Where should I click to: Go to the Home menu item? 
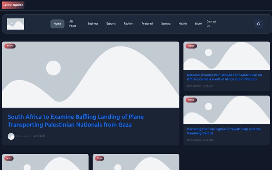[57, 24]
